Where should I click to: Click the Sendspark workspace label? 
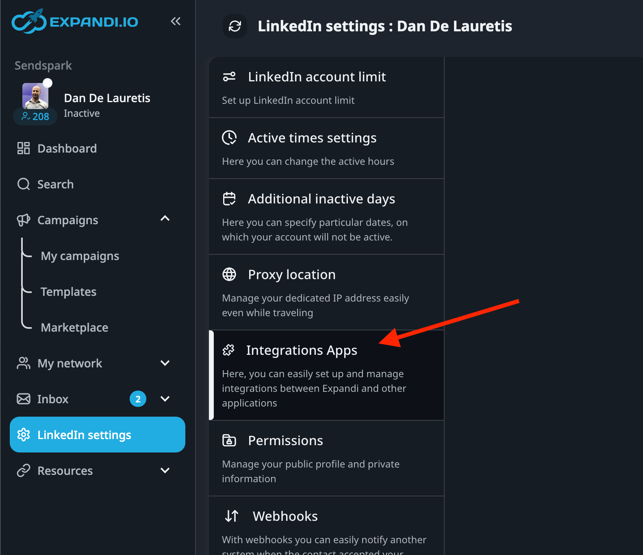43,66
